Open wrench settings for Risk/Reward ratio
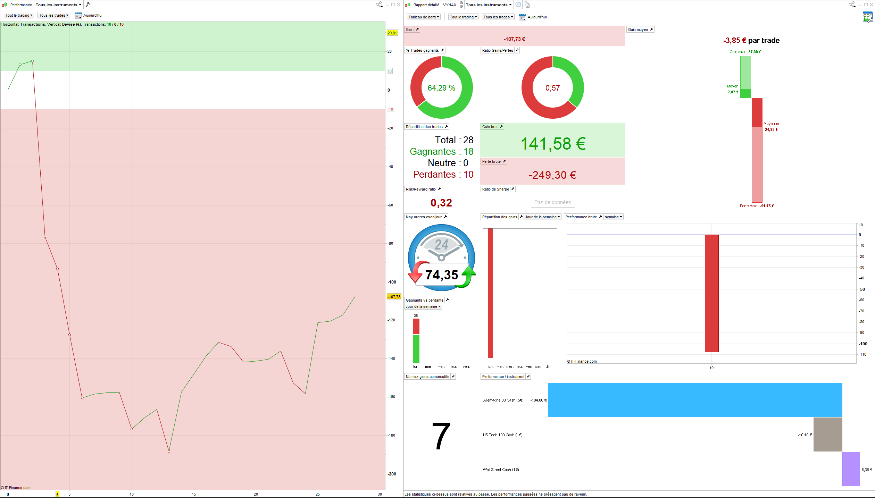Image resolution: width=875 pixels, height=498 pixels. [440, 189]
